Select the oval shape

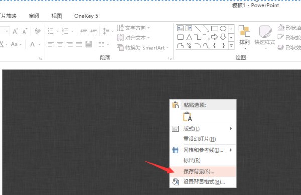(223, 29)
